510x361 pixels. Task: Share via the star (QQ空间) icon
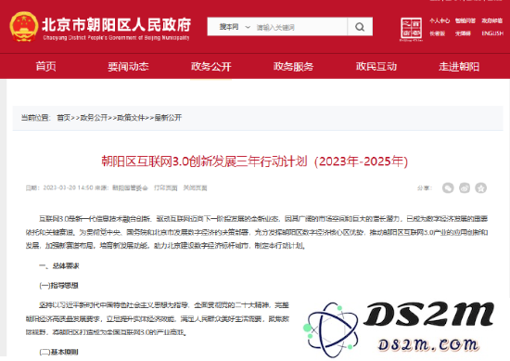tap(480, 187)
